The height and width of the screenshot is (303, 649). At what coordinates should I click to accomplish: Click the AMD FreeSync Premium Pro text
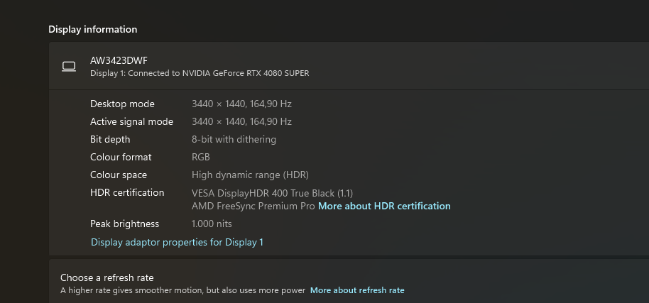253,206
